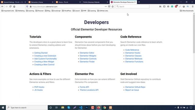Open the JavaScript bookmark folder

point(56,11)
